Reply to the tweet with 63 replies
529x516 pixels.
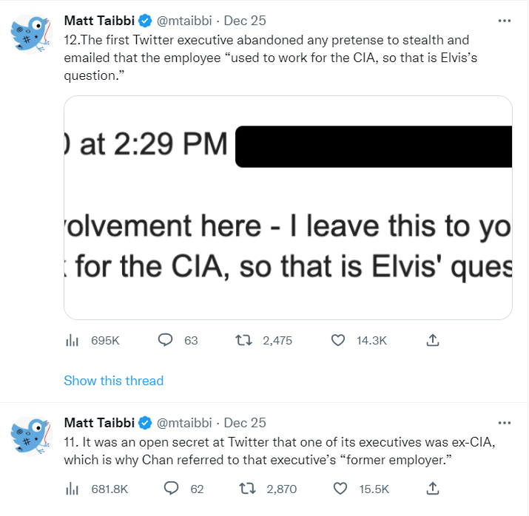click(x=165, y=340)
